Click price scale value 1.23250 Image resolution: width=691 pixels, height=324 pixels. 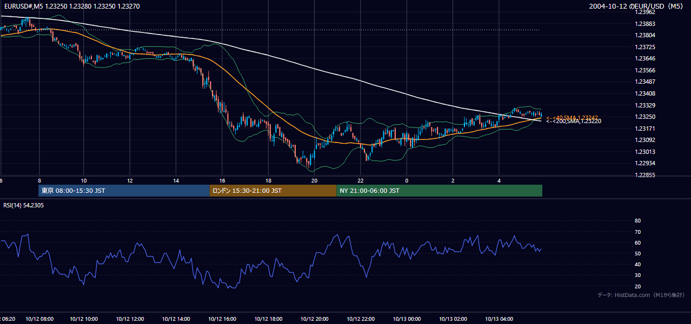645,117
